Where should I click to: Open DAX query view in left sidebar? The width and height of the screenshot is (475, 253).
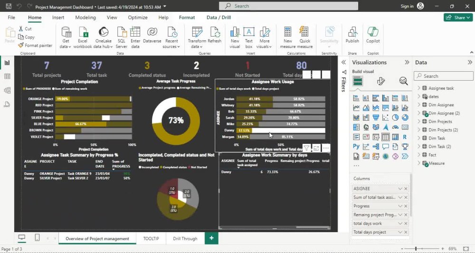7,104
